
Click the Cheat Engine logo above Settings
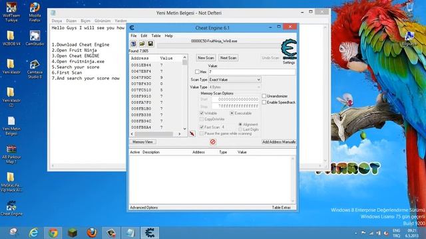tap(289, 49)
